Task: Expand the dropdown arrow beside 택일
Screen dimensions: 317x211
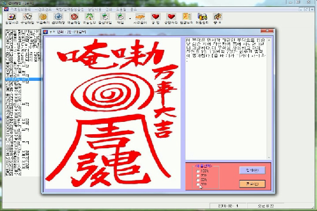Action: 130,19
